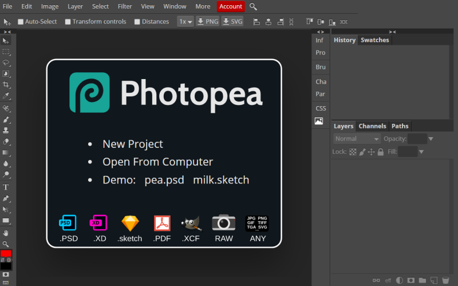Open the Filter menu
Screen dimensions: 458x286
[125, 6]
